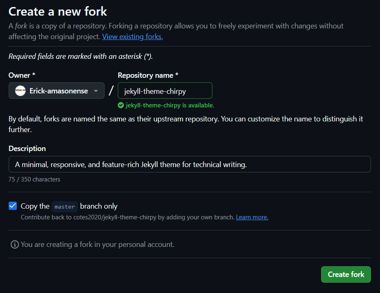Click the "Create a new fork" heading

click(x=58, y=11)
